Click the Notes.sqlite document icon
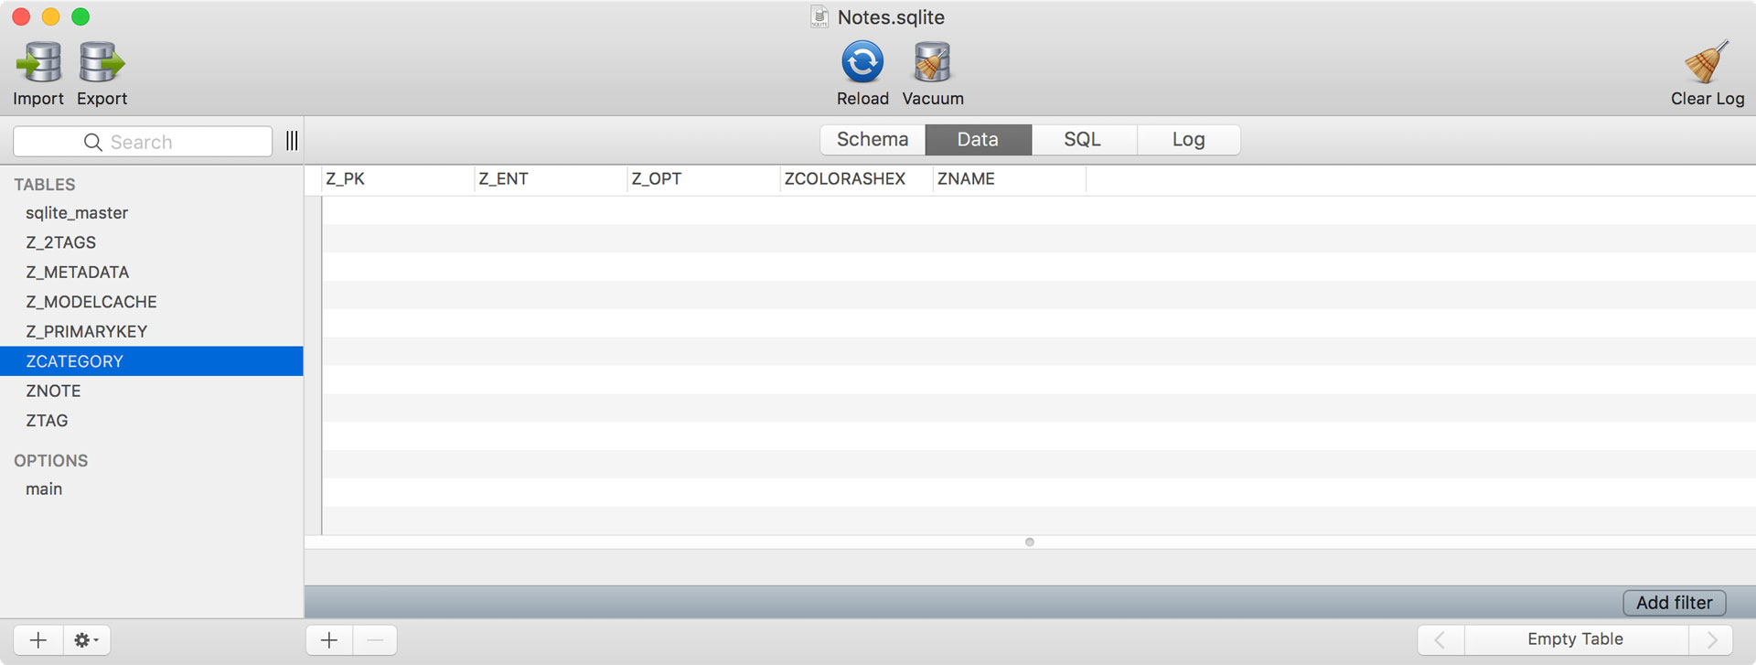Image resolution: width=1756 pixels, height=665 pixels. click(819, 17)
